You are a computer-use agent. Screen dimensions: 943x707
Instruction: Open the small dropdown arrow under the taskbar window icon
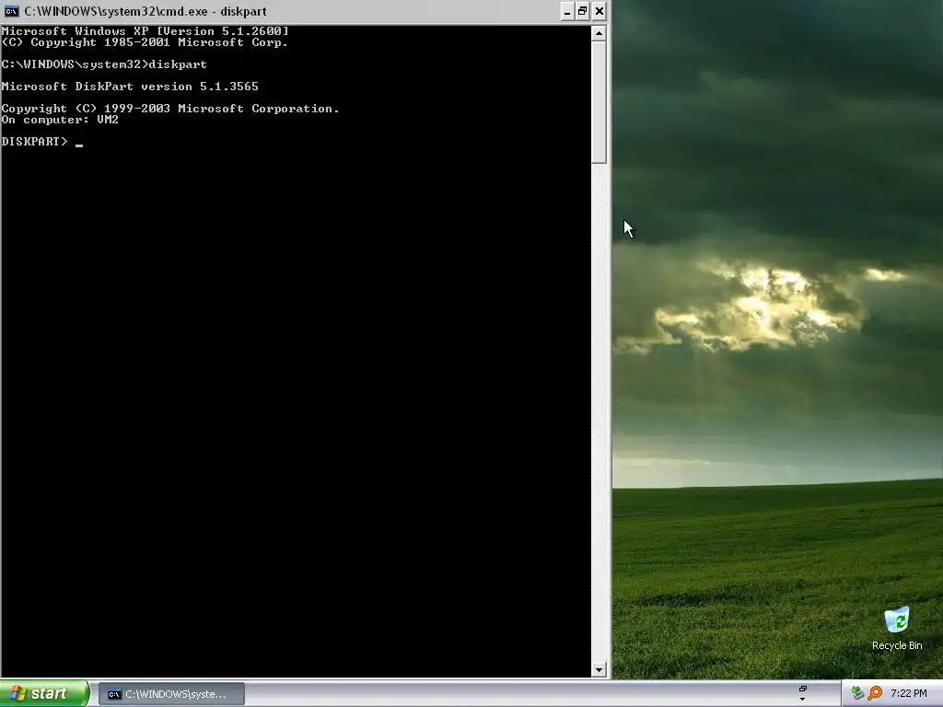(x=802, y=700)
